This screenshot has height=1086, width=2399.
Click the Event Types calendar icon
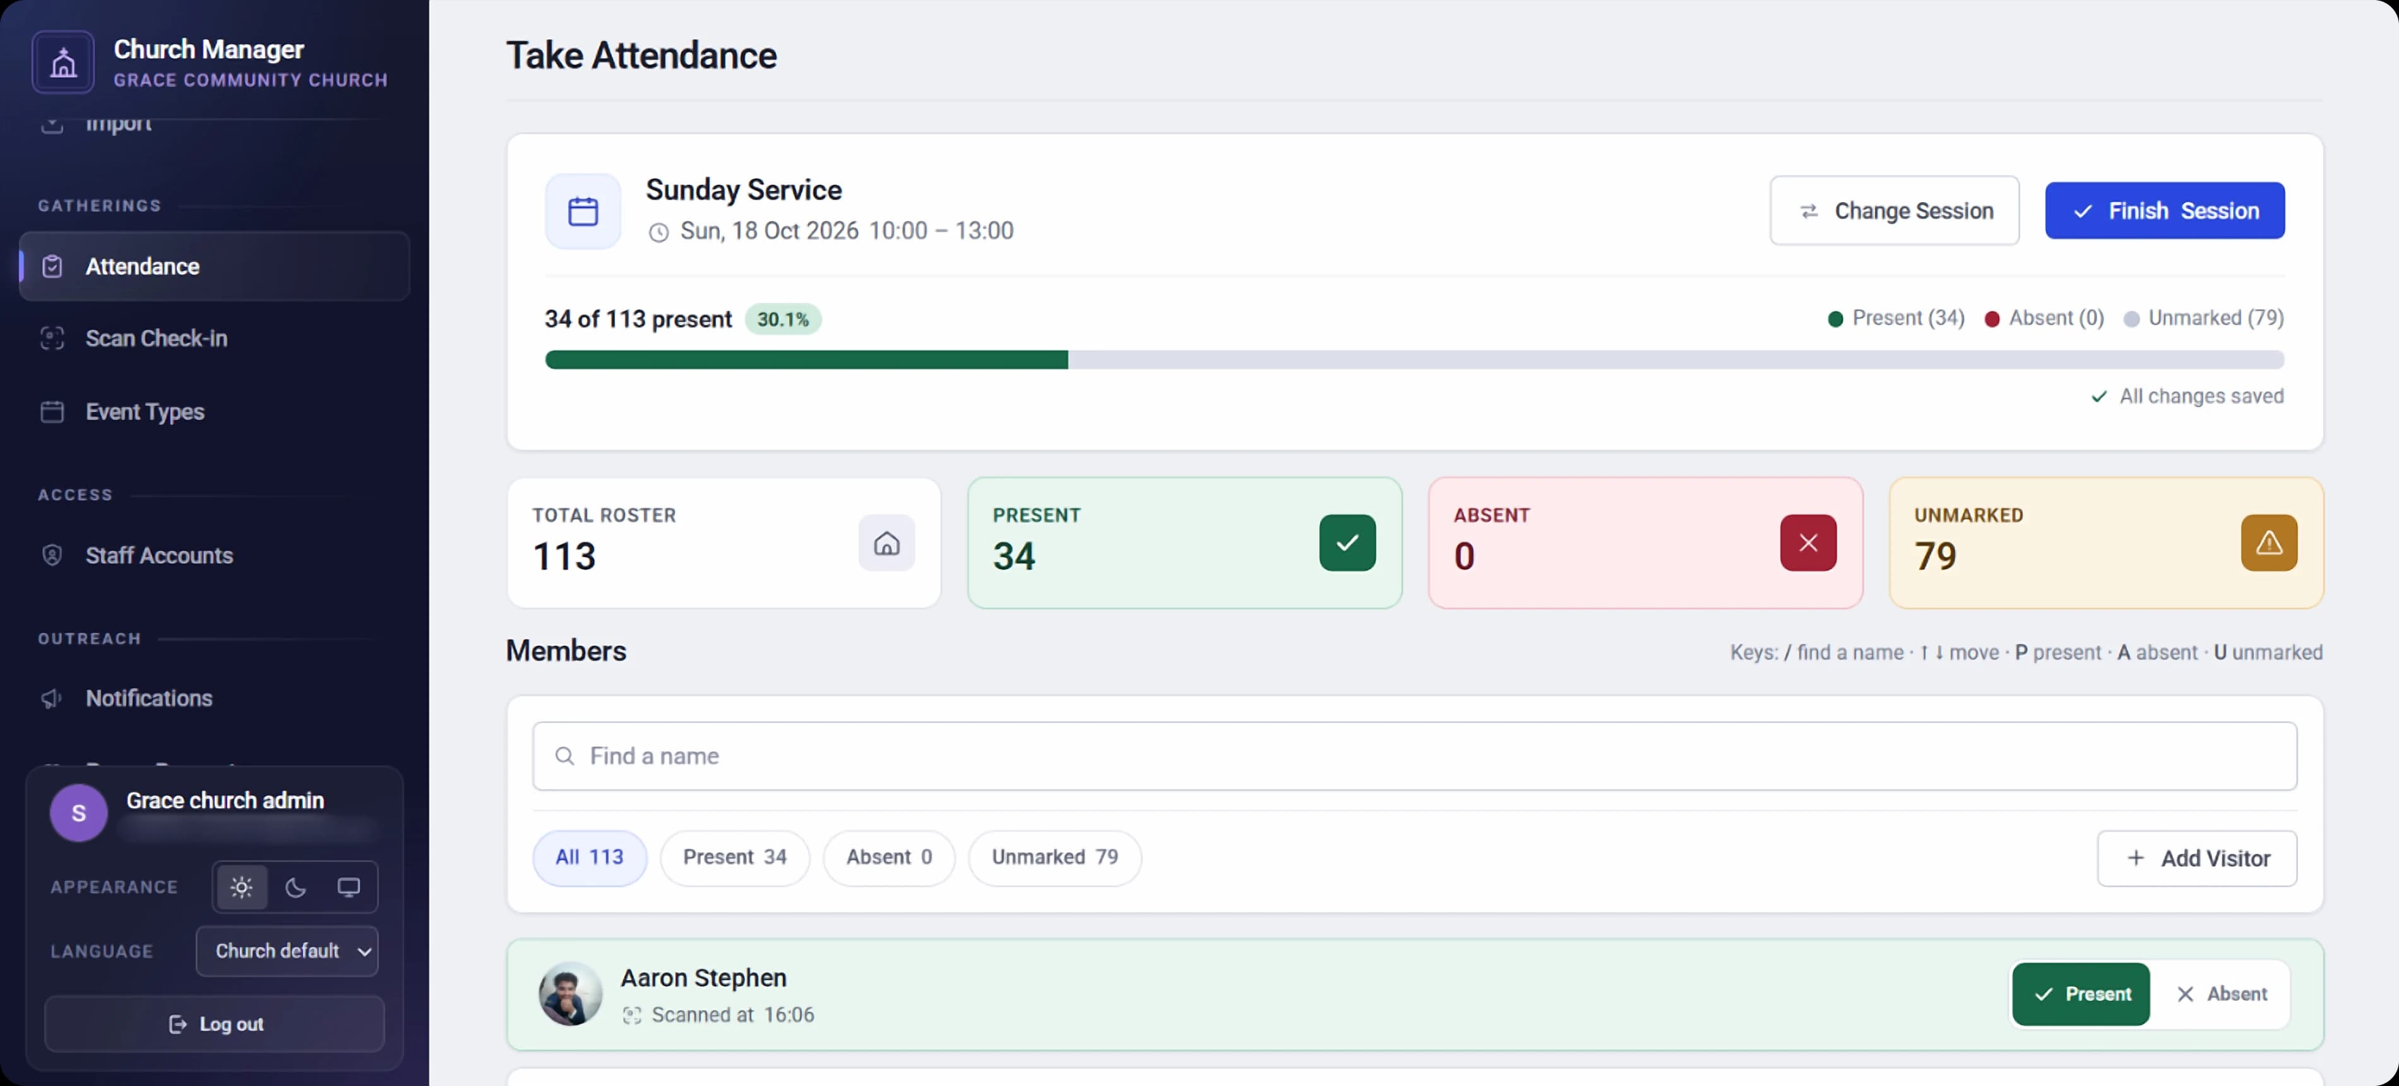point(52,412)
